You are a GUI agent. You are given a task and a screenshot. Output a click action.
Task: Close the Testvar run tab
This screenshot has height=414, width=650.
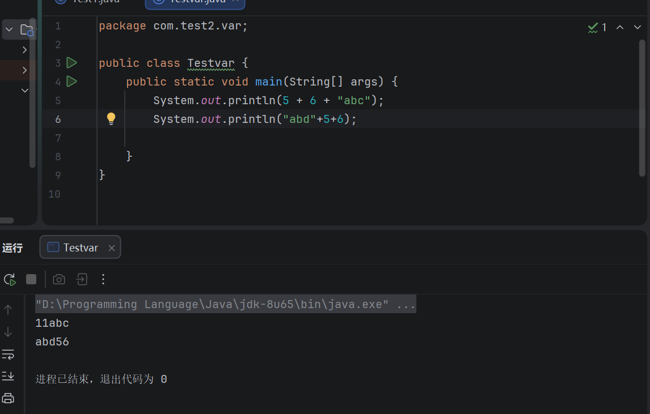tap(112, 248)
